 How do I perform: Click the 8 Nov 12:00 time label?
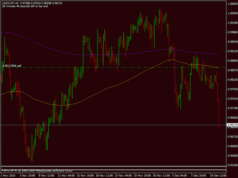(46, 175)
